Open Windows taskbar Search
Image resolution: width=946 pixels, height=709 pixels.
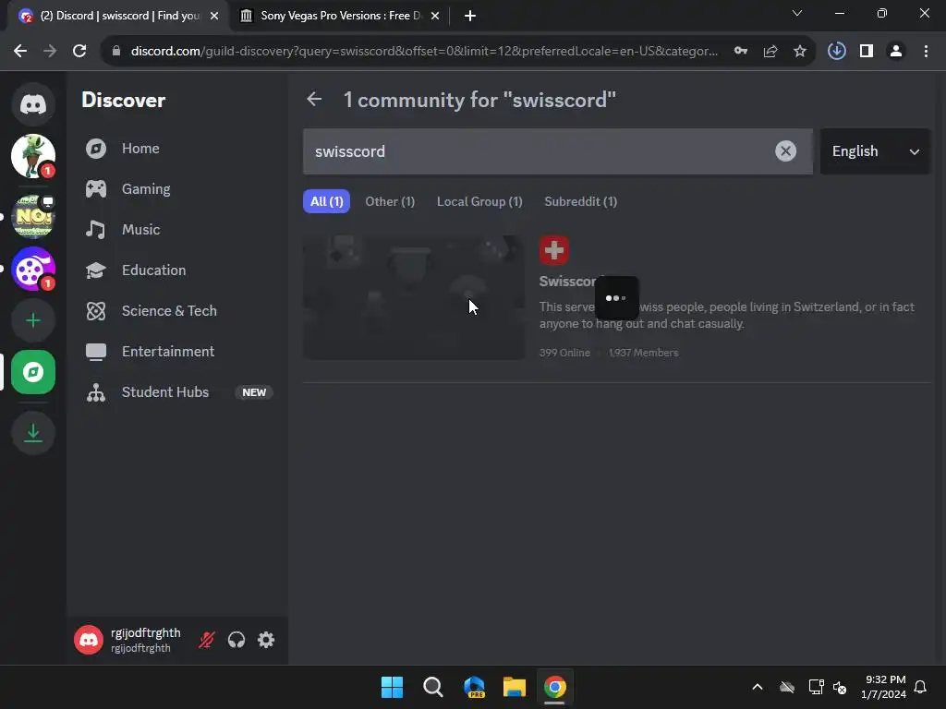433,687
